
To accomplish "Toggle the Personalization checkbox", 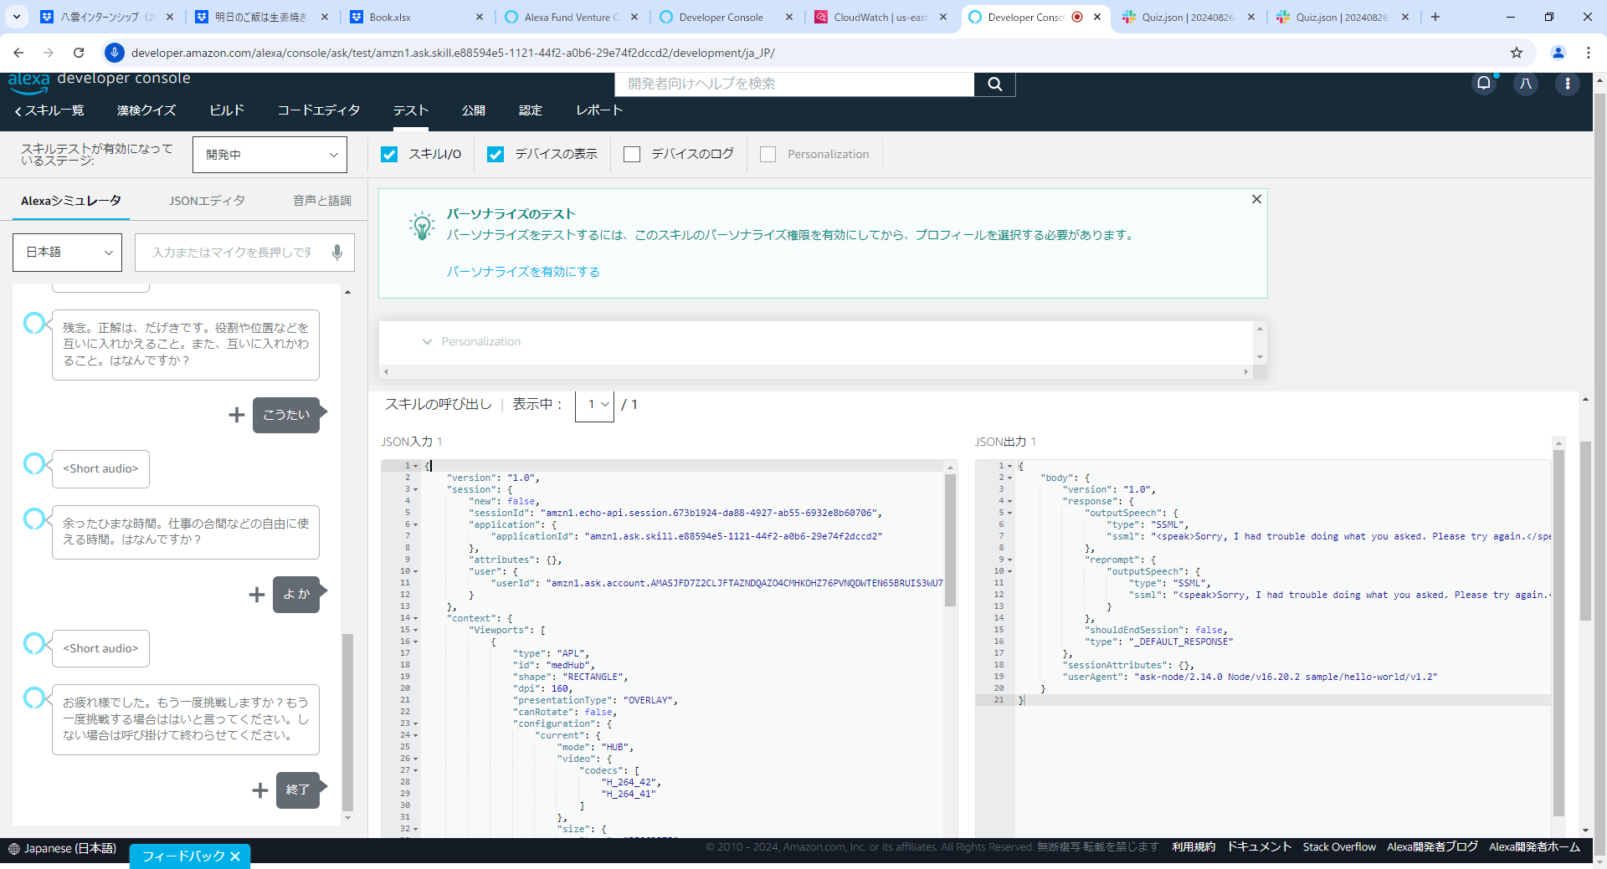I will pos(768,154).
